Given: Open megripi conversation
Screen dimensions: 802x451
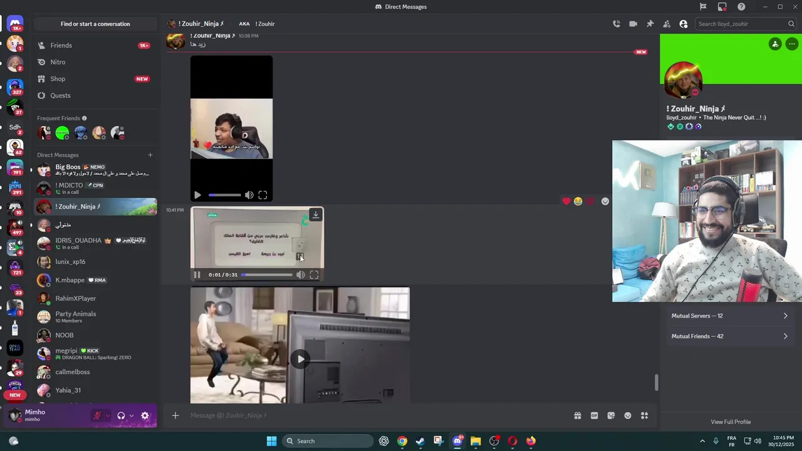Looking at the screenshot, I should click(x=95, y=353).
